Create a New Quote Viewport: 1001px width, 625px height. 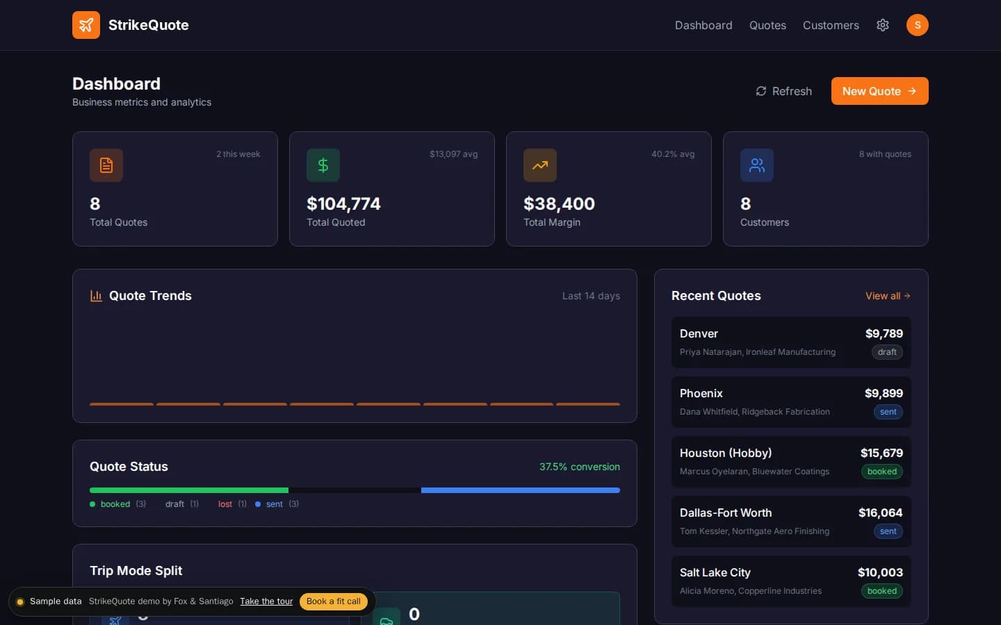[x=880, y=91]
